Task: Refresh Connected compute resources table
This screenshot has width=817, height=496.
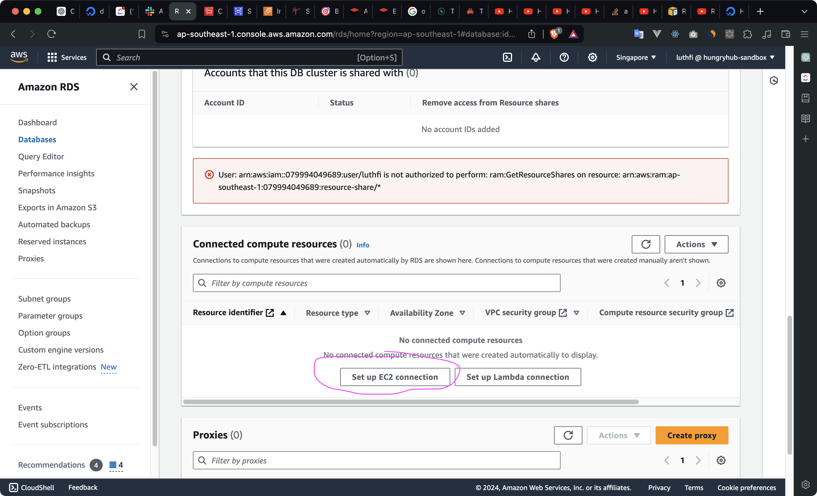Action: pyautogui.click(x=645, y=244)
